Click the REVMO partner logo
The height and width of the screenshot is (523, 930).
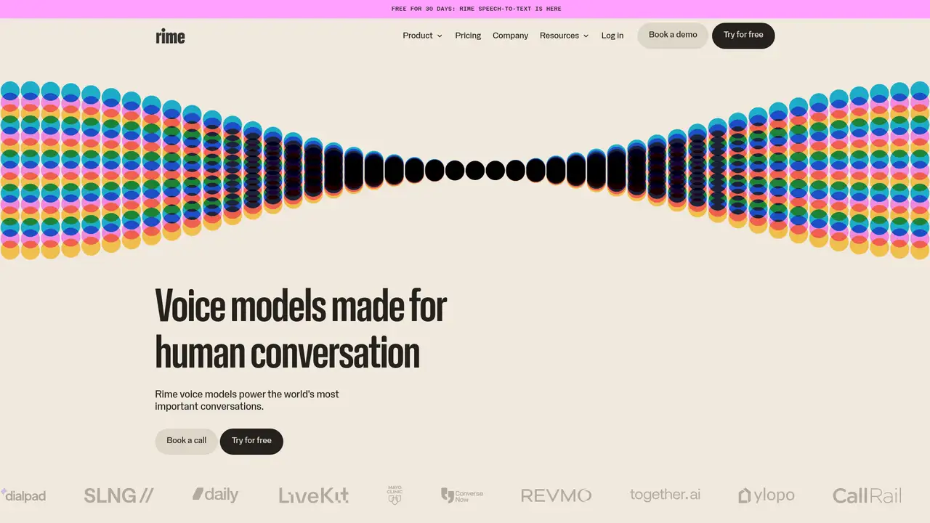coord(556,495)
